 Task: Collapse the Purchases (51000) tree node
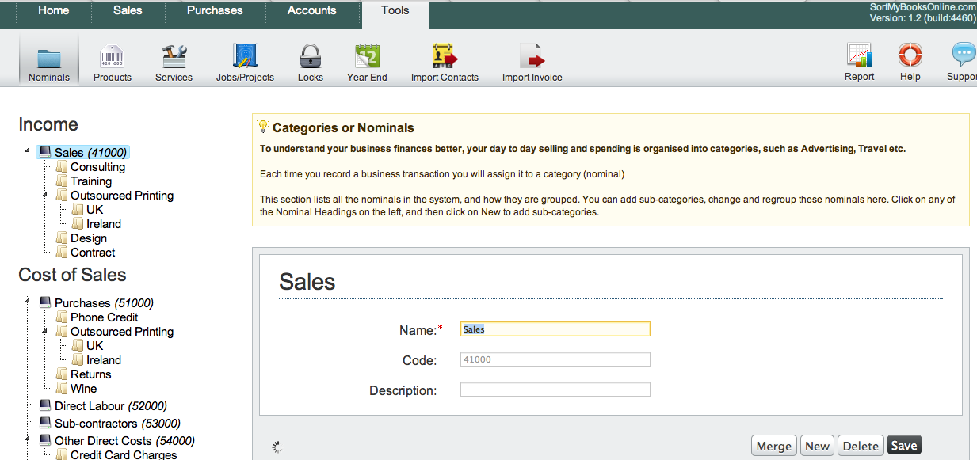[x=28, y=301]
